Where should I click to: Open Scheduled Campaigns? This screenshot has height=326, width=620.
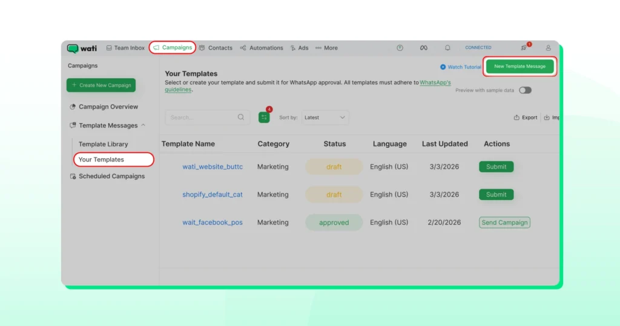pos(107,176)
